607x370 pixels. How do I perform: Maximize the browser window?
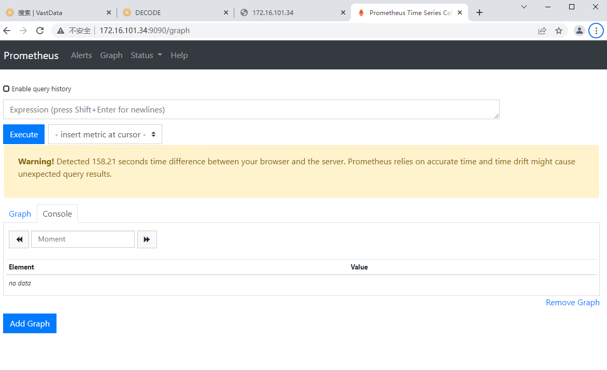click(x=572, y=7)
